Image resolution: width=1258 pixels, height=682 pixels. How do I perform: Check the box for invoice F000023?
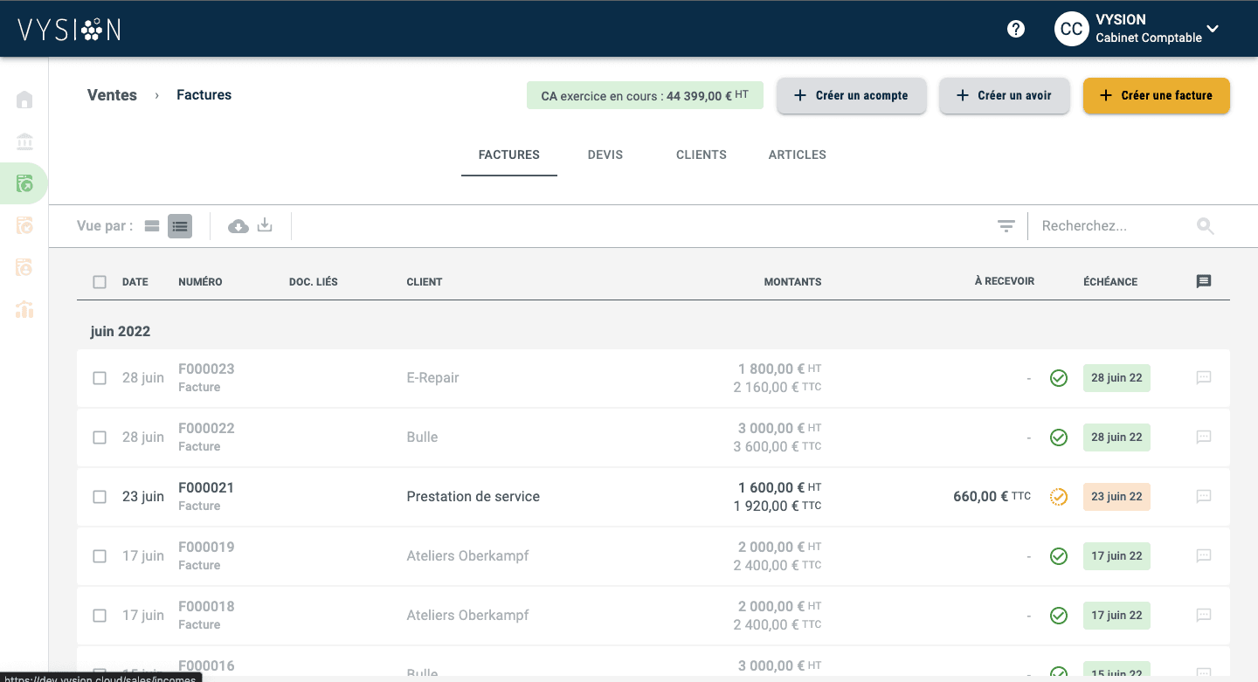[x=100, y=378]
